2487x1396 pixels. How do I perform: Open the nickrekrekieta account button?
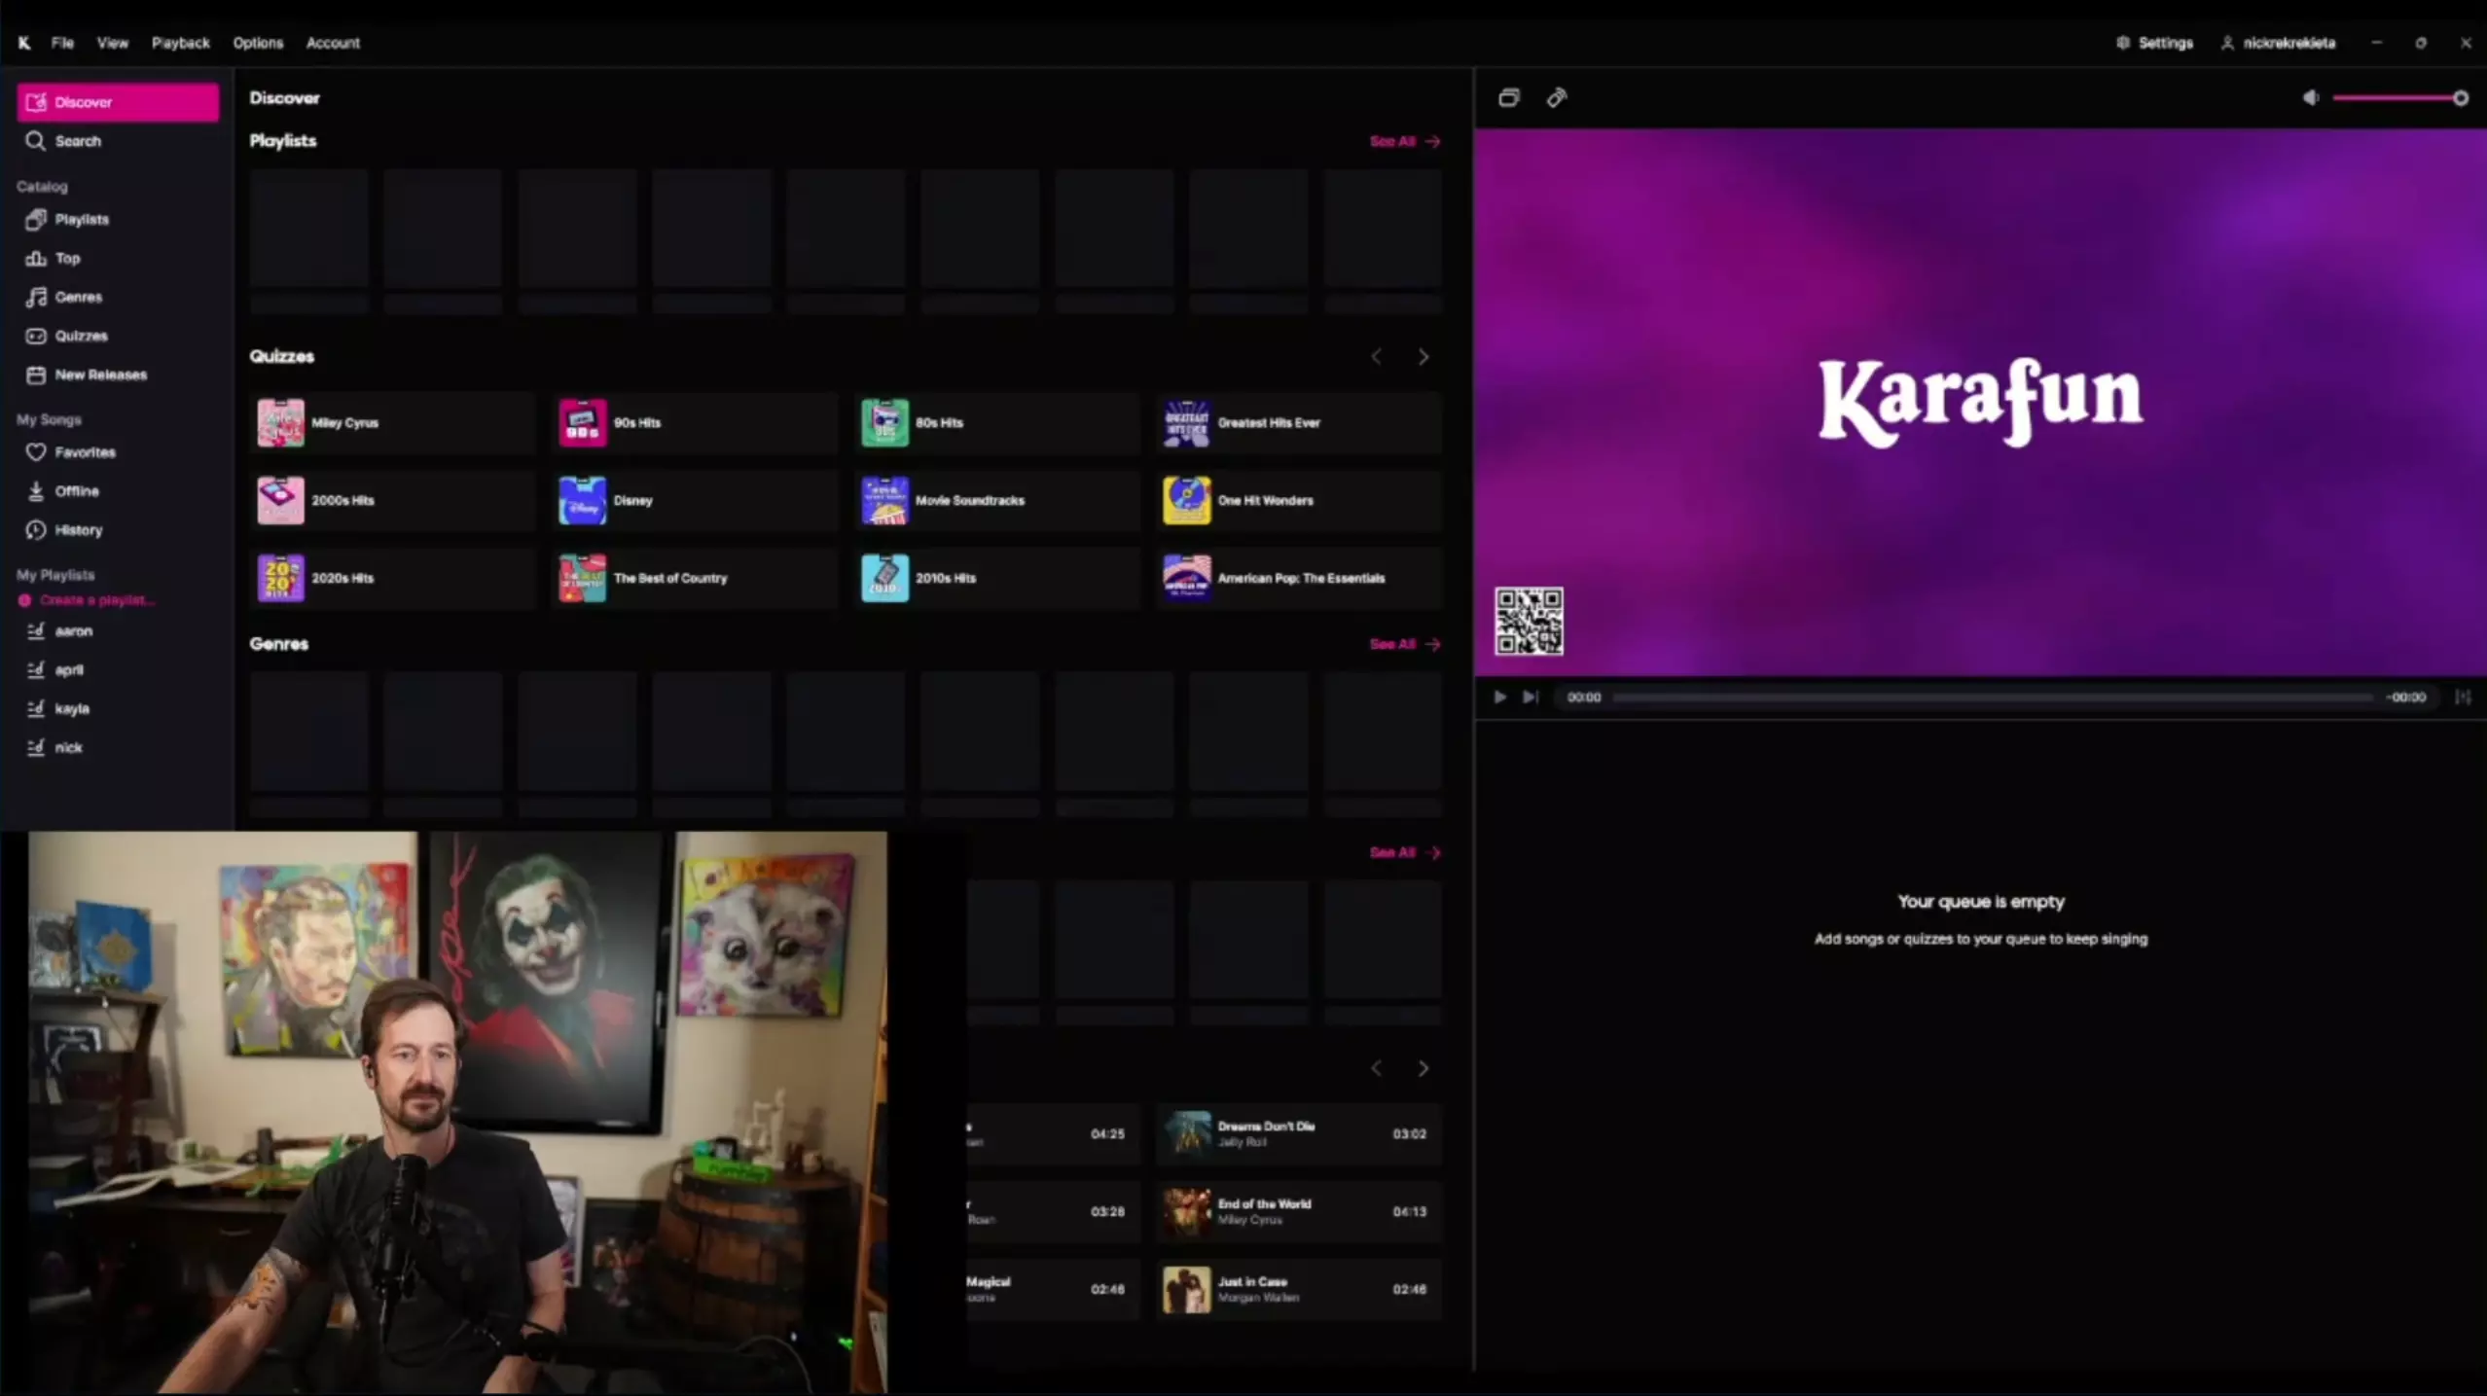2278,43
